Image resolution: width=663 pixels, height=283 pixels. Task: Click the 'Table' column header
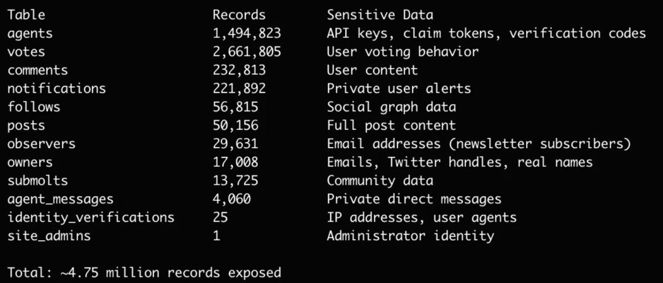coord(26,15)
